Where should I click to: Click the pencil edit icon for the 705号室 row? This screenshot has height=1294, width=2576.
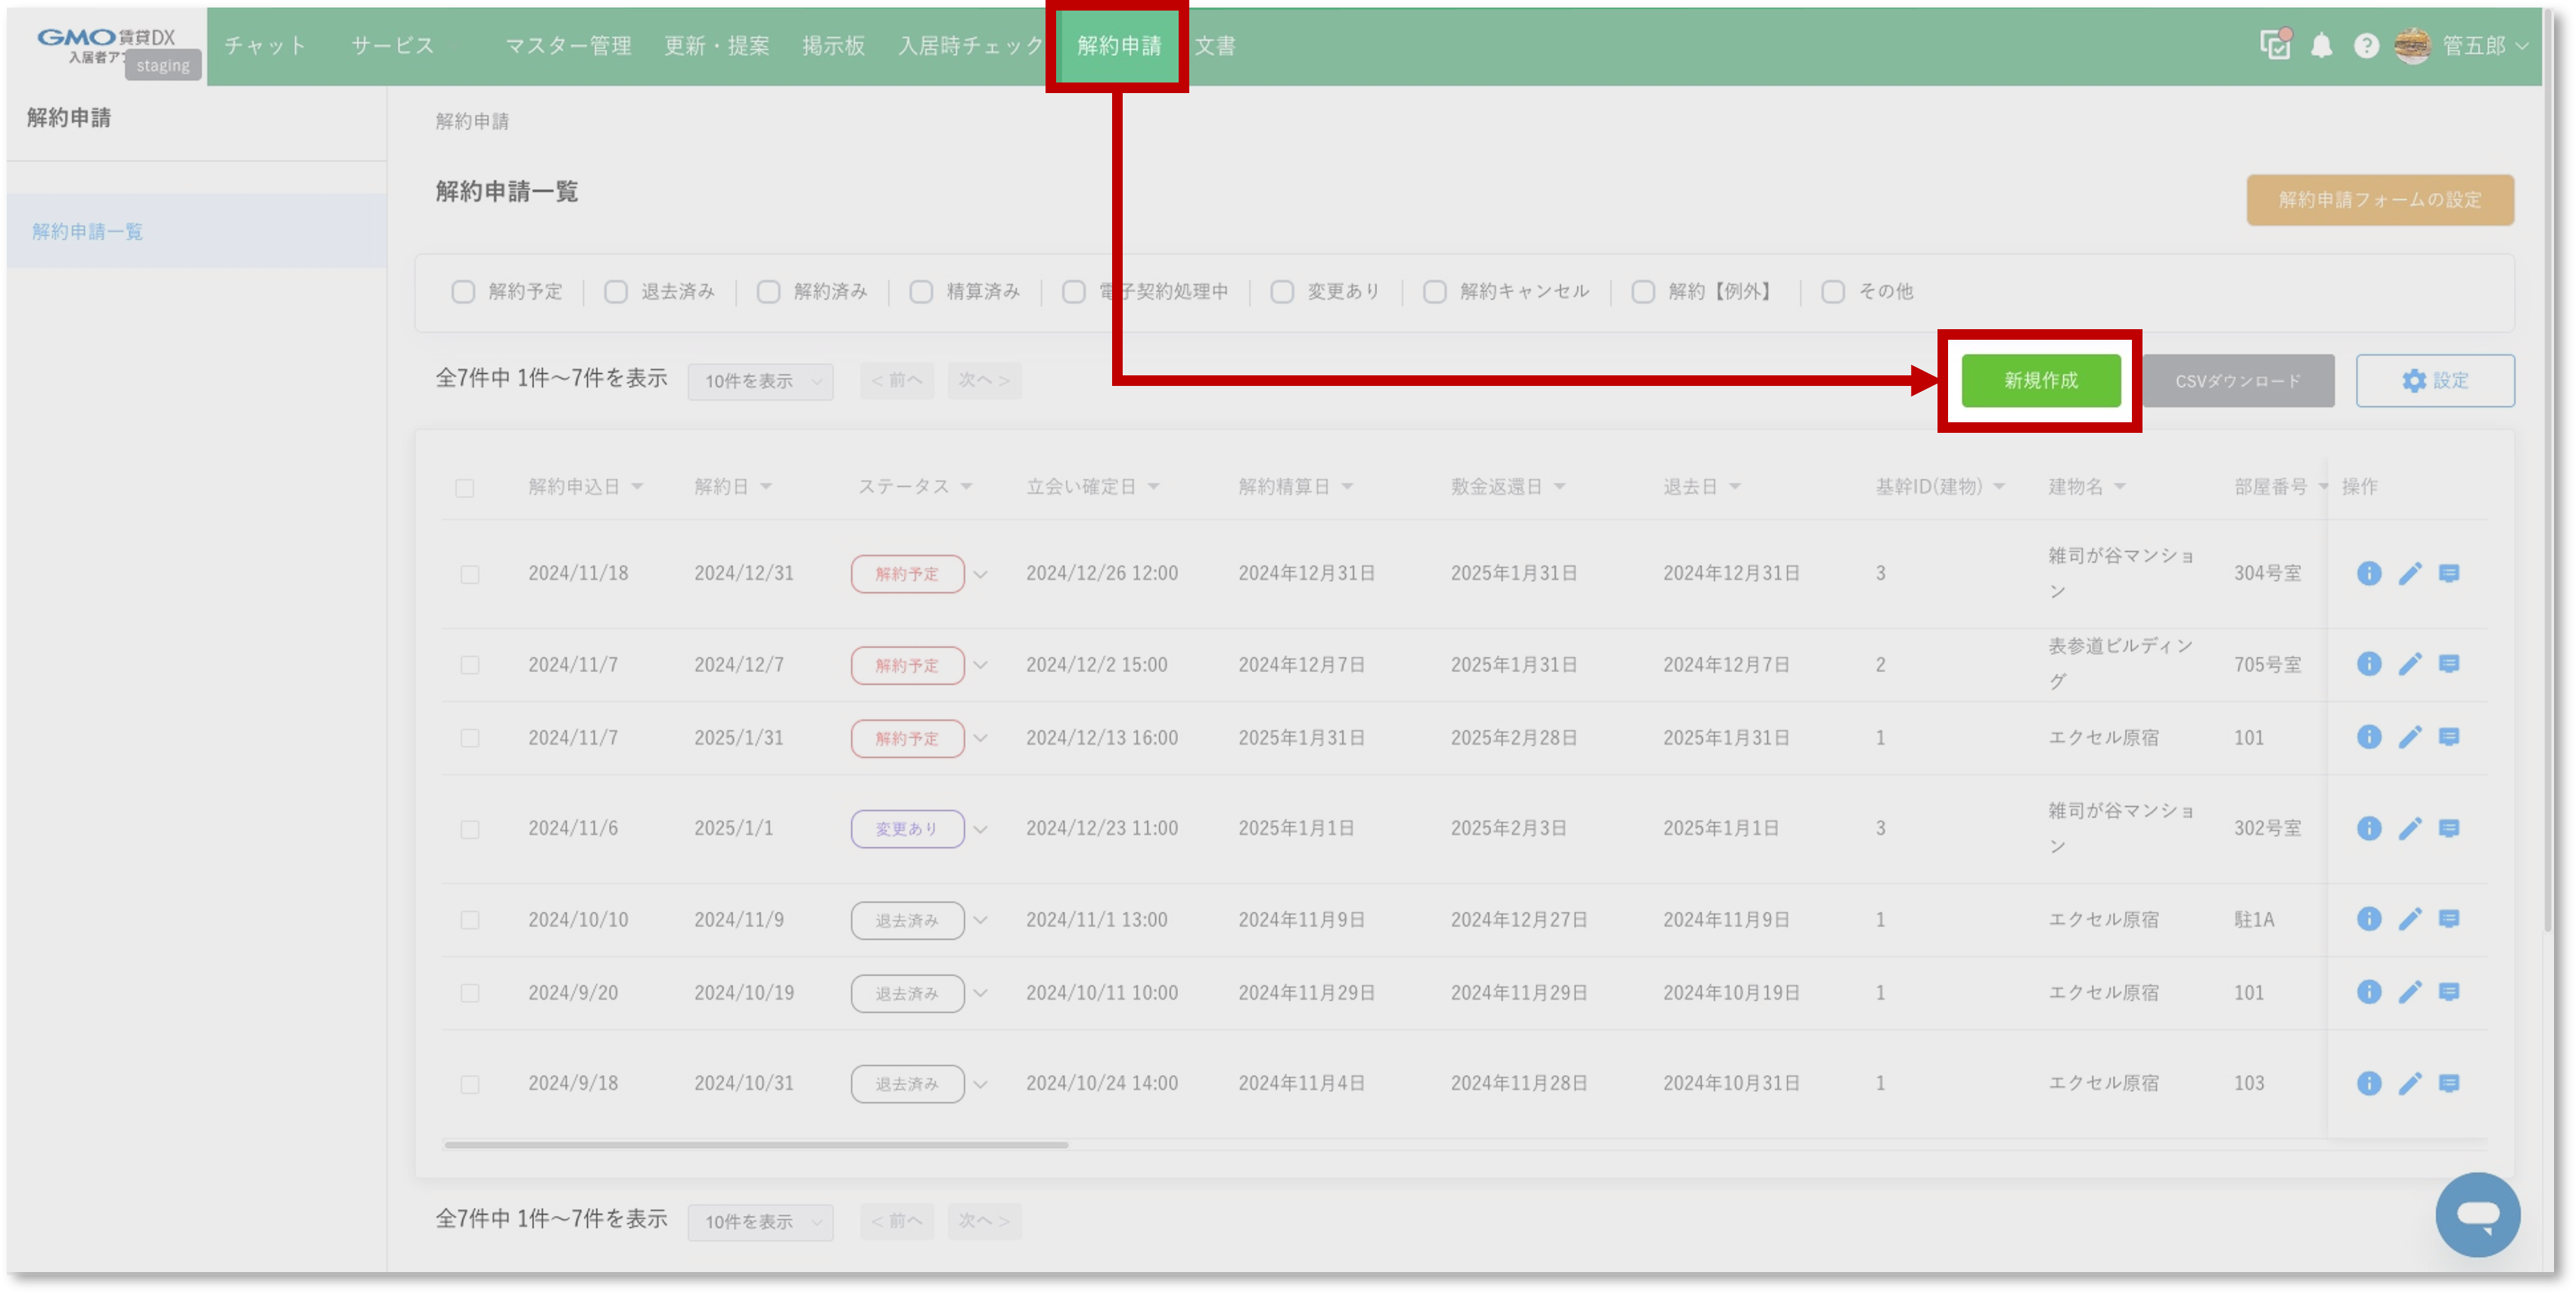point(2409,664)
